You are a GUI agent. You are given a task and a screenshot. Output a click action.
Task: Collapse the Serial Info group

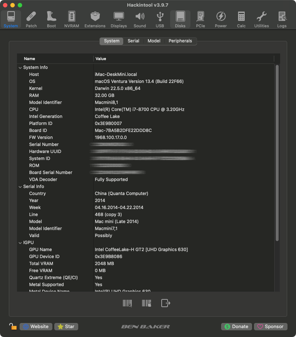point(20,187)
